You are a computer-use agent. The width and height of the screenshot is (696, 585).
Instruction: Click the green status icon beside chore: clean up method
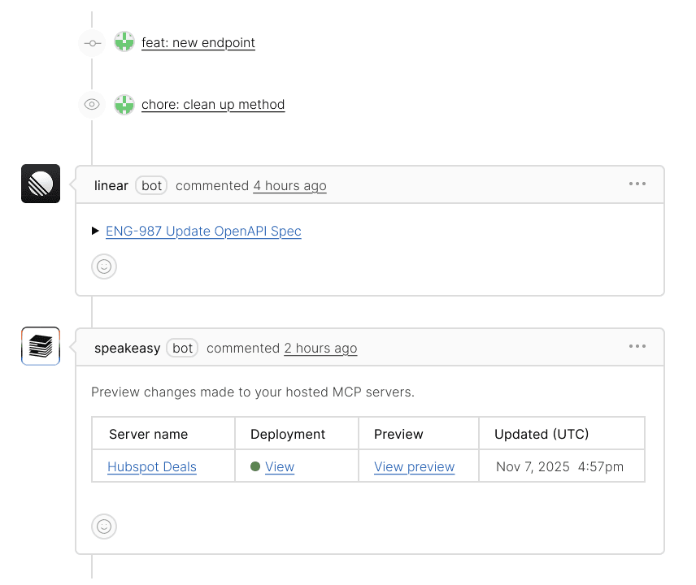[124, 104]
